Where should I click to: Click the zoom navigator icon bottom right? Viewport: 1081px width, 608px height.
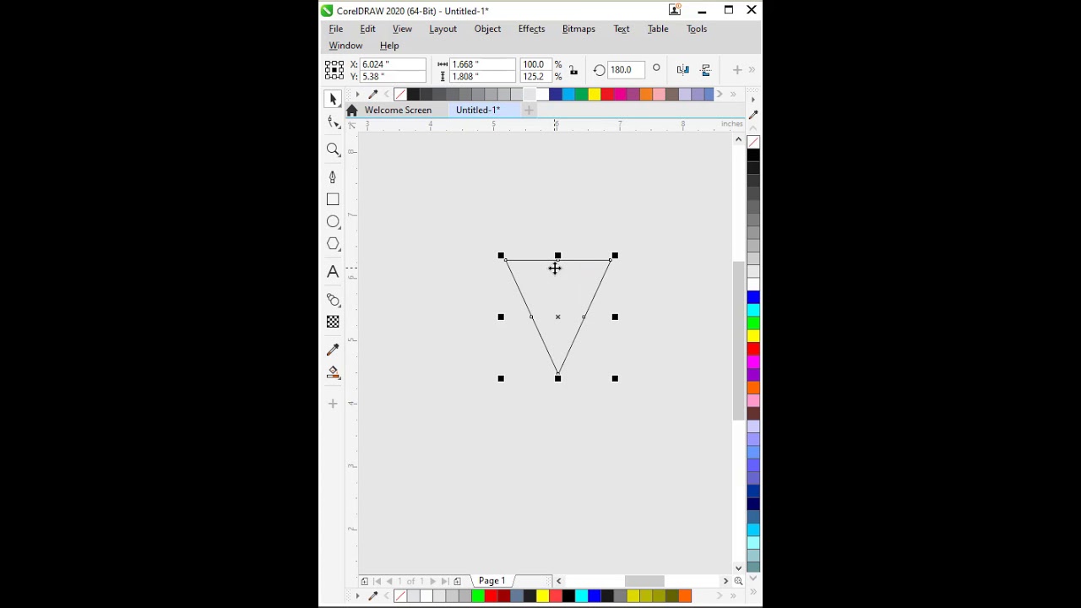coord(738,581)
